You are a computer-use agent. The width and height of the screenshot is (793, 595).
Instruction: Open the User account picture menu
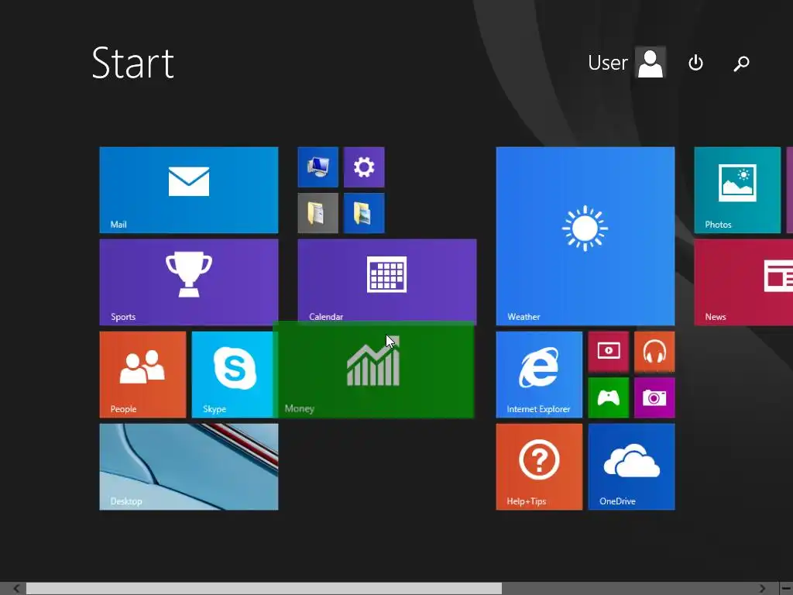651,63
